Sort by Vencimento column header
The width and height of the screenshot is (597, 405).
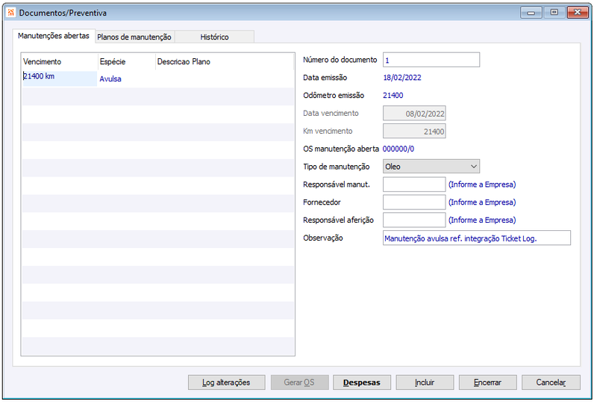pyautogui.click(x=60, y=62)
